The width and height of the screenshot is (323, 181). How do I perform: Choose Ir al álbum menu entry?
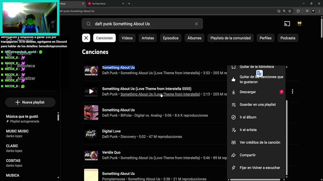[x=257, y=117]
